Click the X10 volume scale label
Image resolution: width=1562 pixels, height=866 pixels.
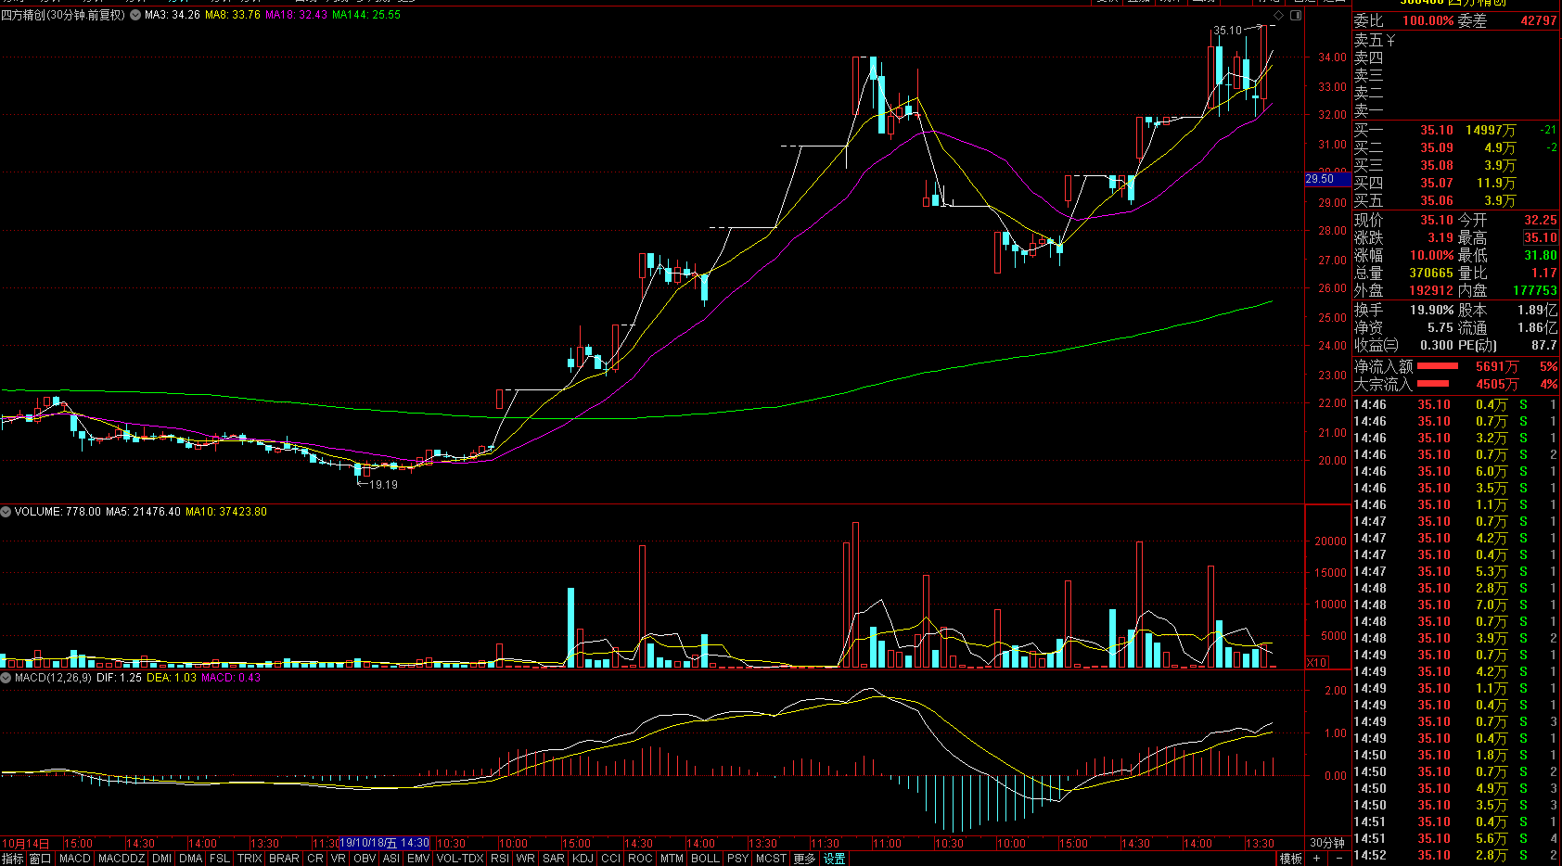coord(1317,662)
